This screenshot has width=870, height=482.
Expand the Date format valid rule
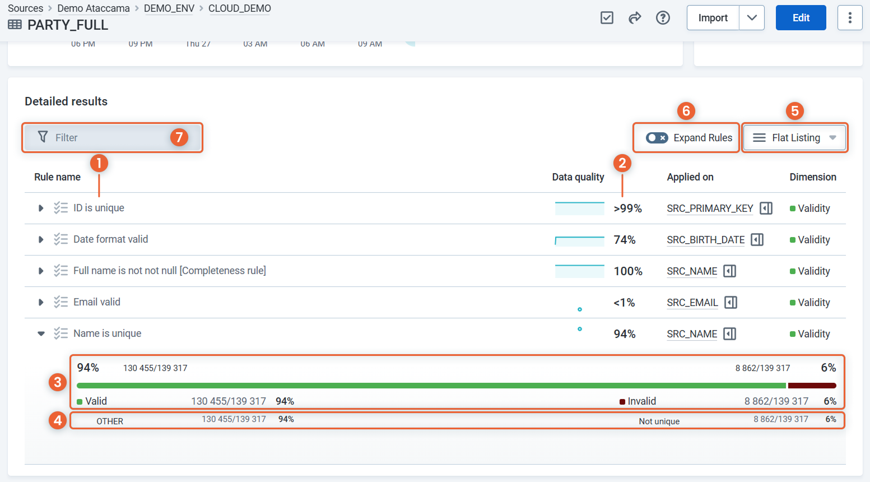(41, 239)
